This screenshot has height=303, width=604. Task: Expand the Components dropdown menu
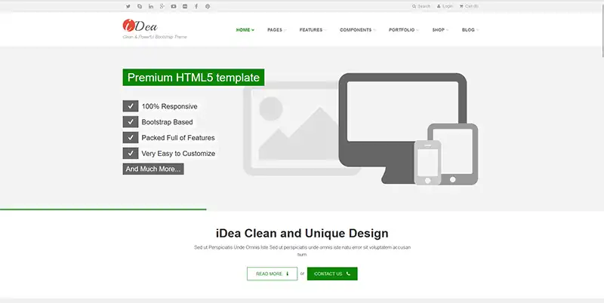357,30
